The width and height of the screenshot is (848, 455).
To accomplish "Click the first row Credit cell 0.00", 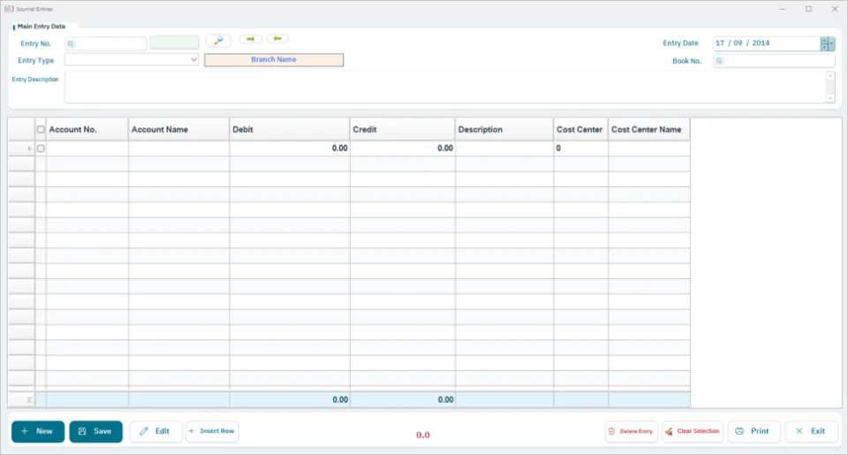I will click(403, 148).
